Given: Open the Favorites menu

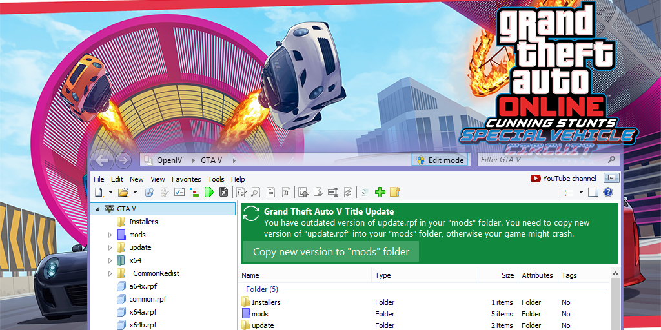Looking at the screenshot, I should [187, 179].
